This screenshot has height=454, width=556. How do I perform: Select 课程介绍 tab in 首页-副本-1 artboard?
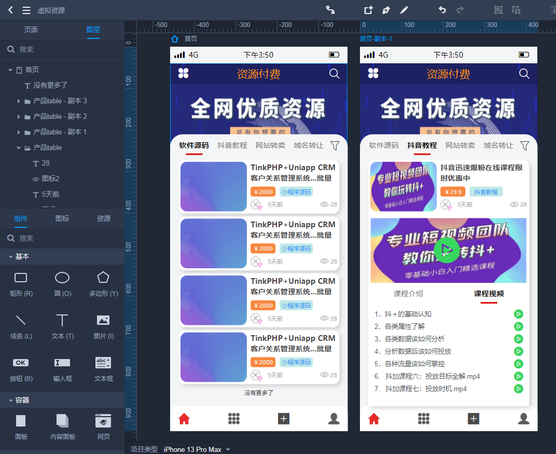(x=408, y=294)
